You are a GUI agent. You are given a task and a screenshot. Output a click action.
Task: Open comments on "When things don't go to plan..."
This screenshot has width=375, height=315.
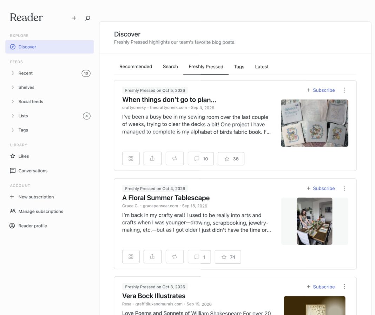point(201,159)
